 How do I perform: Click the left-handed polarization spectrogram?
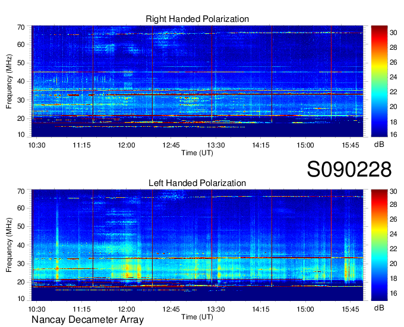coord(197,245)
